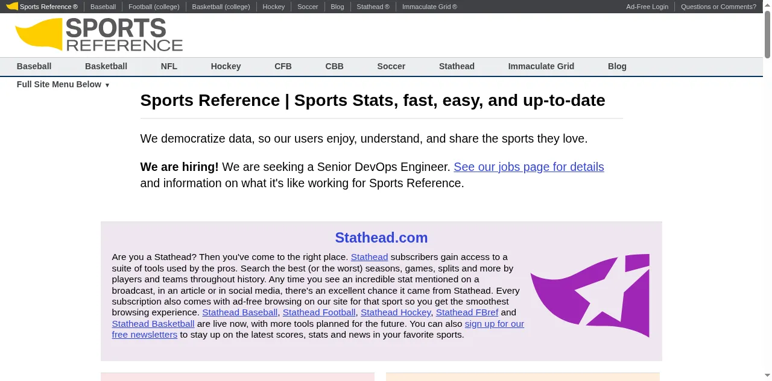Open the Baseball tab in main navigation
The width and height of the screenshot is (772, 381).
tap(34, 66)
